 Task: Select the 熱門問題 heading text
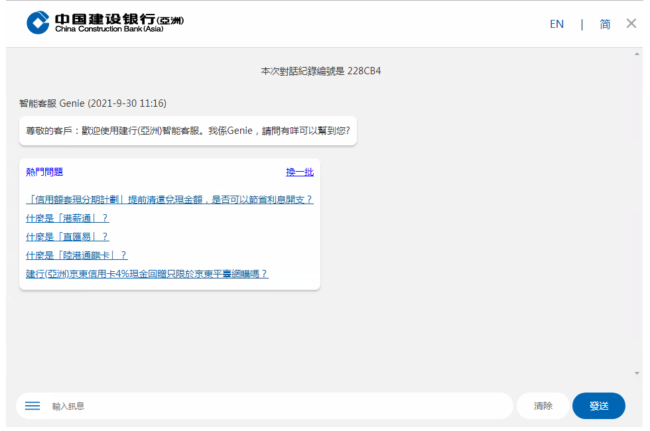[44, 172]
